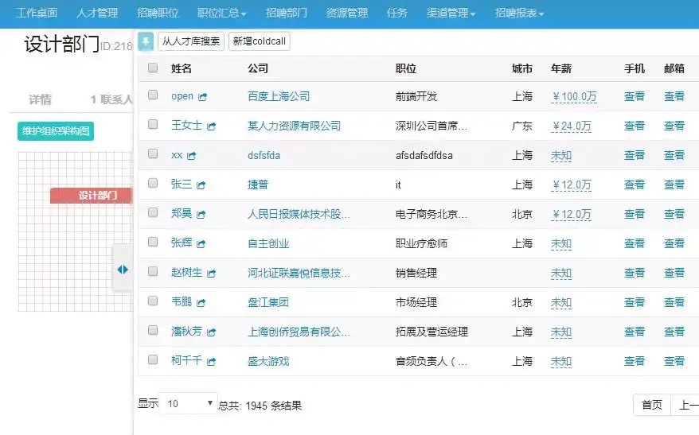699x435 pixels.
Task: Open external link icon next to xx
Action: click(x=192, y=155)
